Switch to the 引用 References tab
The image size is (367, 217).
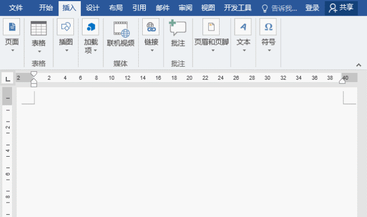pos(139,8)
